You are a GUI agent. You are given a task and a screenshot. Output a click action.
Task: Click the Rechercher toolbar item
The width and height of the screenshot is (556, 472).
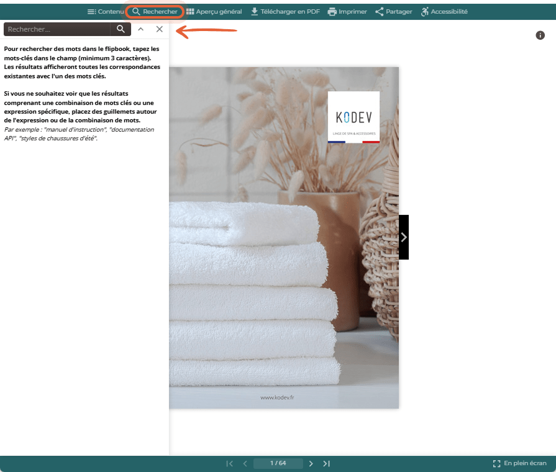(155, 12)
